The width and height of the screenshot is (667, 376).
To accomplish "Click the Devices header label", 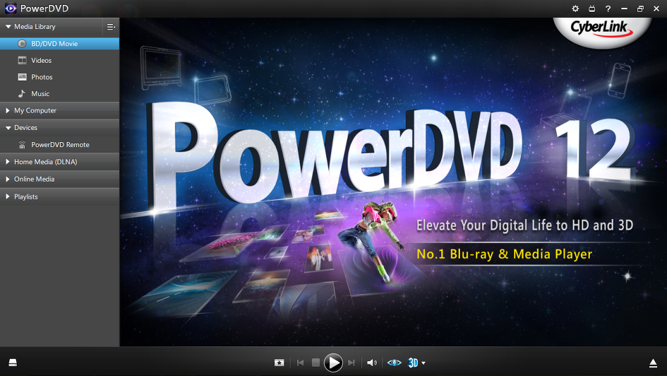I will point(25,128).
